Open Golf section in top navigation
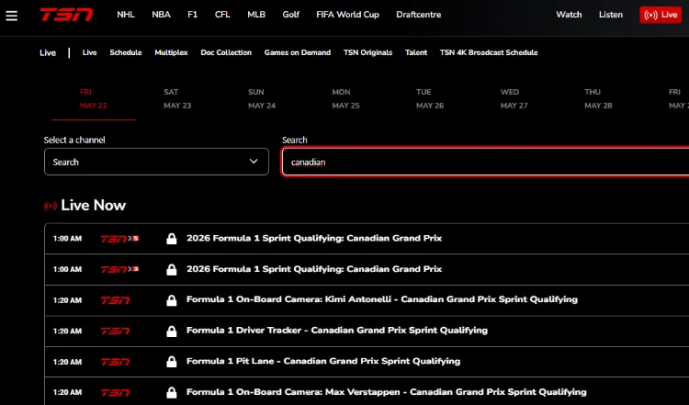This screenshot has height=405, width=689. coord(291,15)
